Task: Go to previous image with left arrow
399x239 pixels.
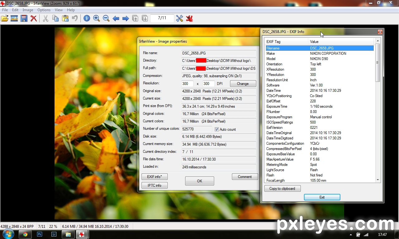Action: [116, 19]
